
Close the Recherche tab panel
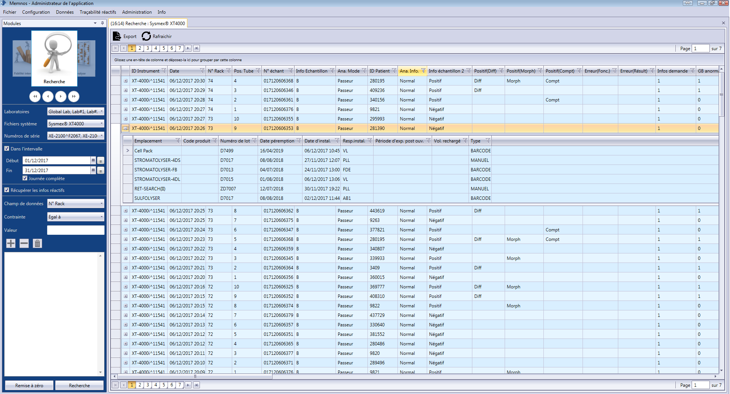(723, 23)
